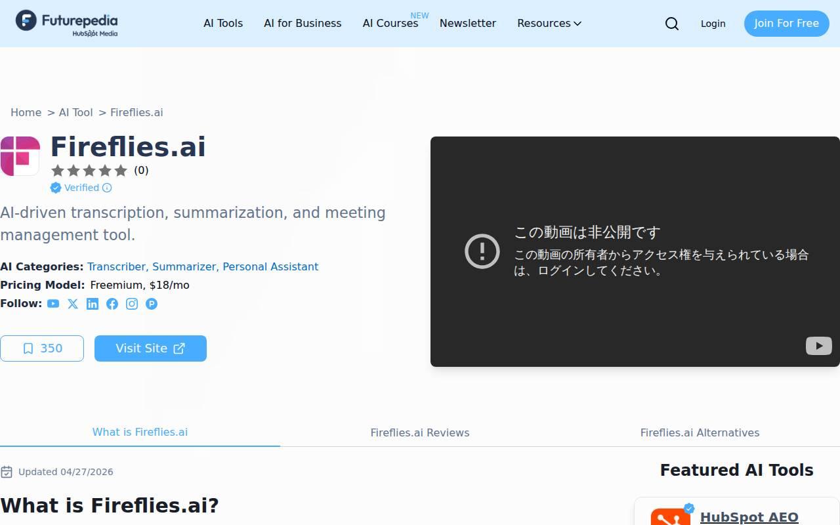
Task: Open Newsletter menu item
Action: (x=468, y=24)
